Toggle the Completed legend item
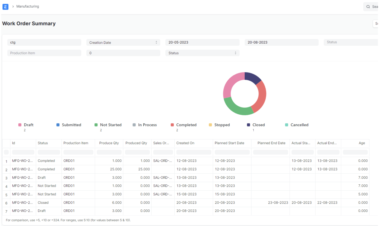379x226 pixels. pos(186,125)
